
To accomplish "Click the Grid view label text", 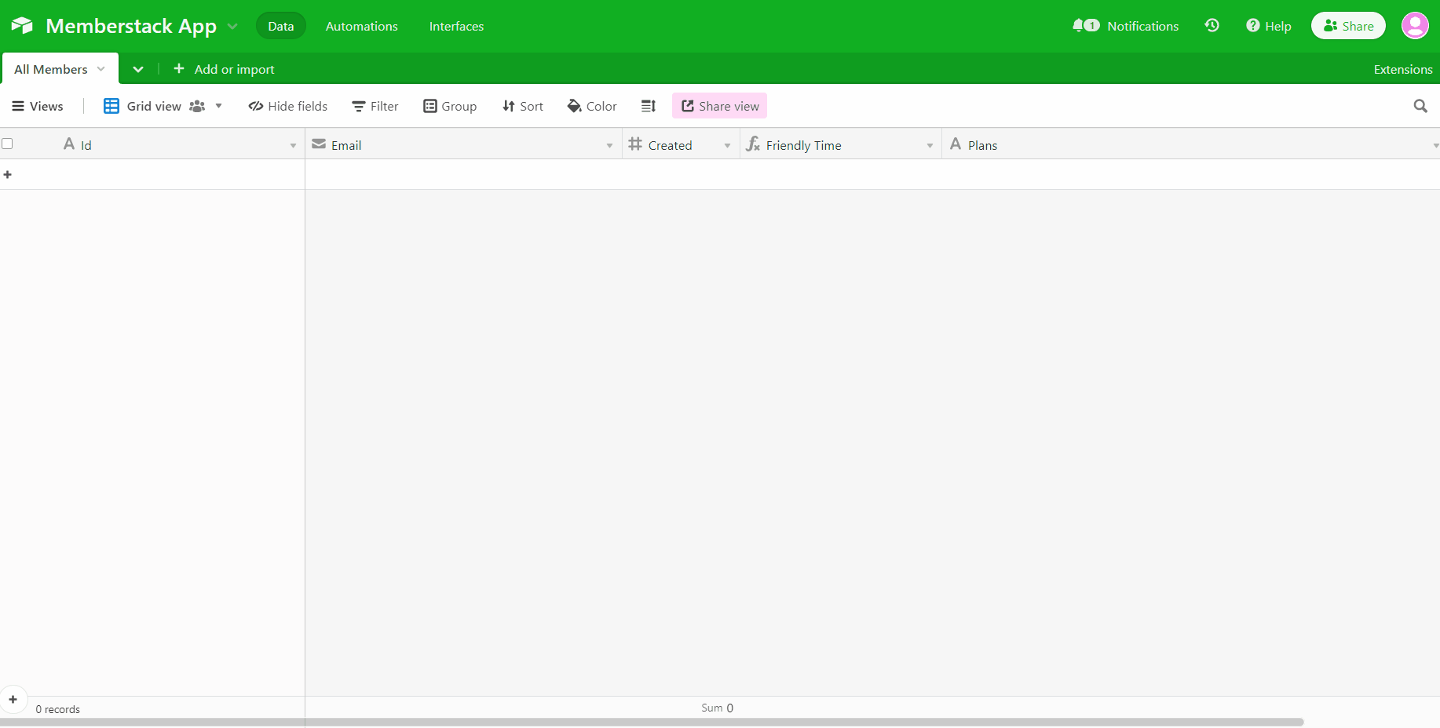I will pos(154,106).
